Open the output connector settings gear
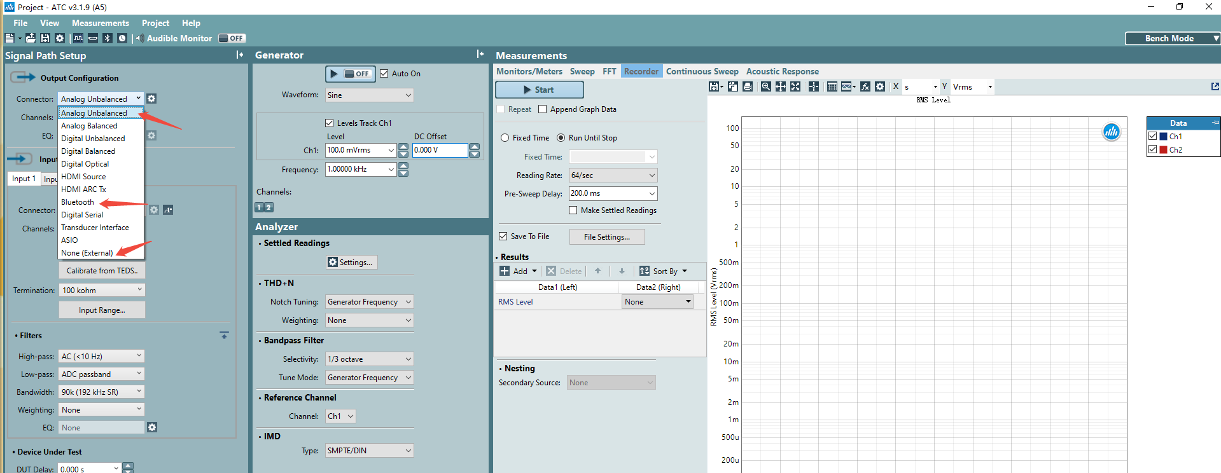1221x473 pixels. [151, 99]
